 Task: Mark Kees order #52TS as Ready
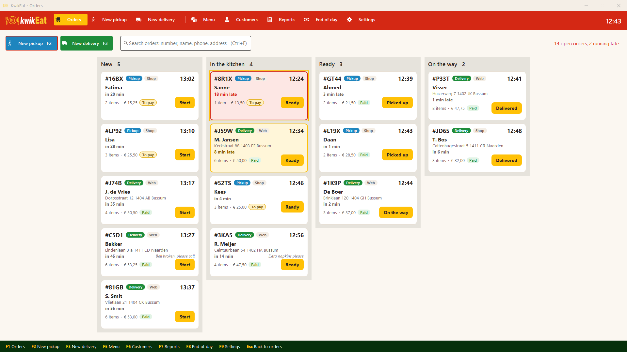point(292,207)
